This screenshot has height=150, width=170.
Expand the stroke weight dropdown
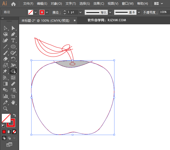[x=80, y=12]
